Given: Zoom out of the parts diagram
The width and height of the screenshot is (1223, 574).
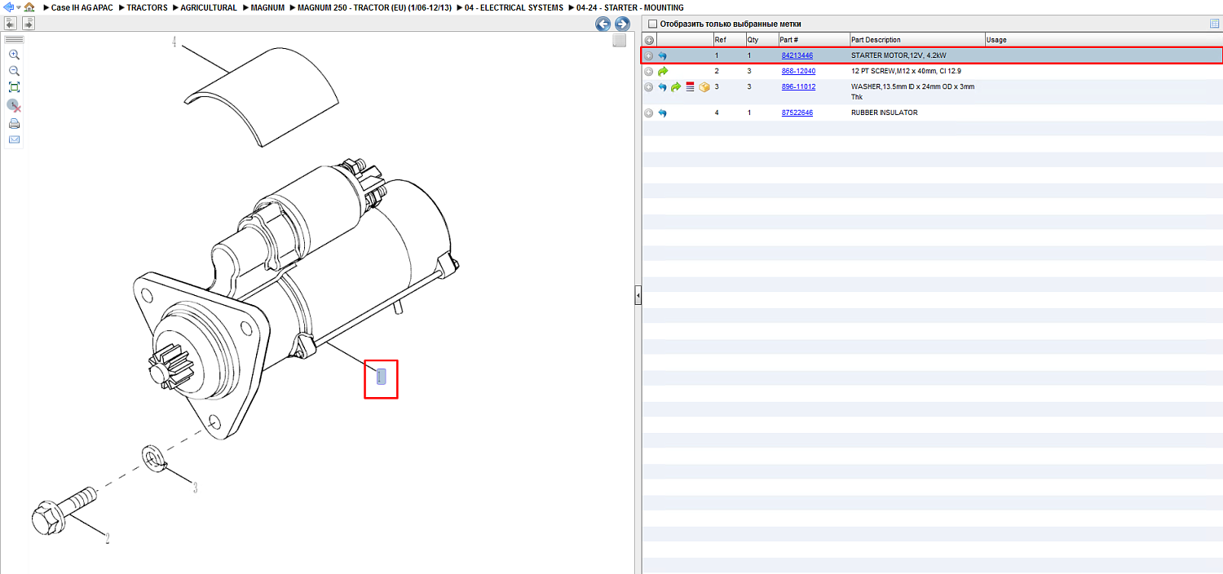Looking at the screenshot, I should [x=14, y=71].
